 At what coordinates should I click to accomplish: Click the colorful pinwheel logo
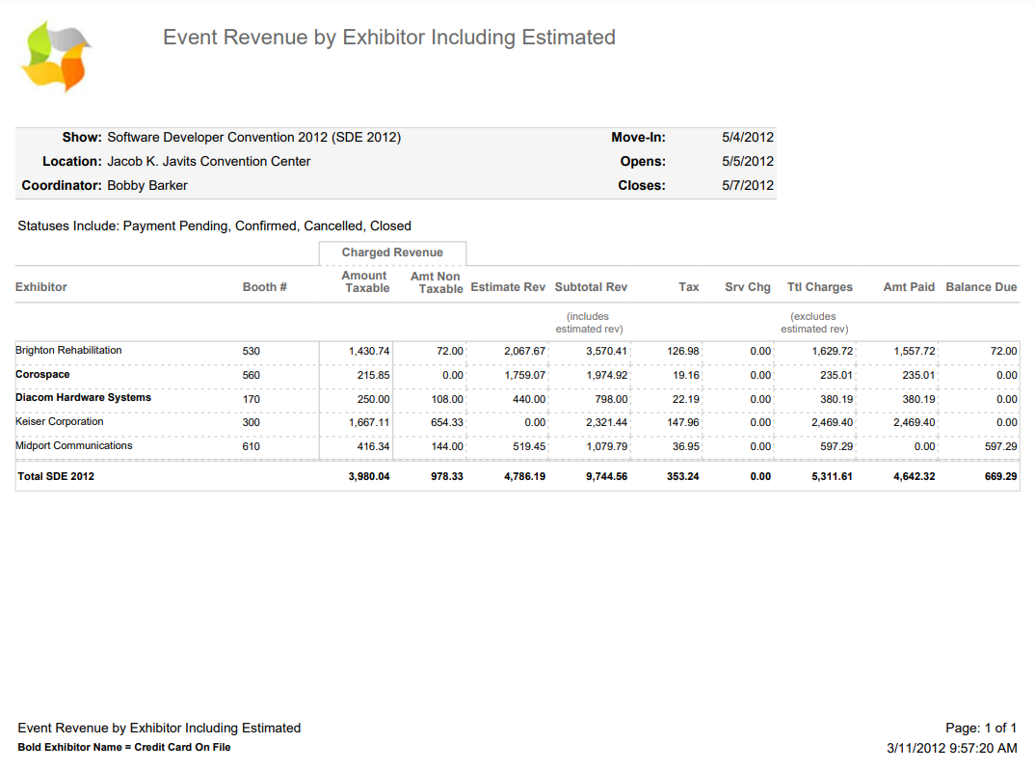56,56
